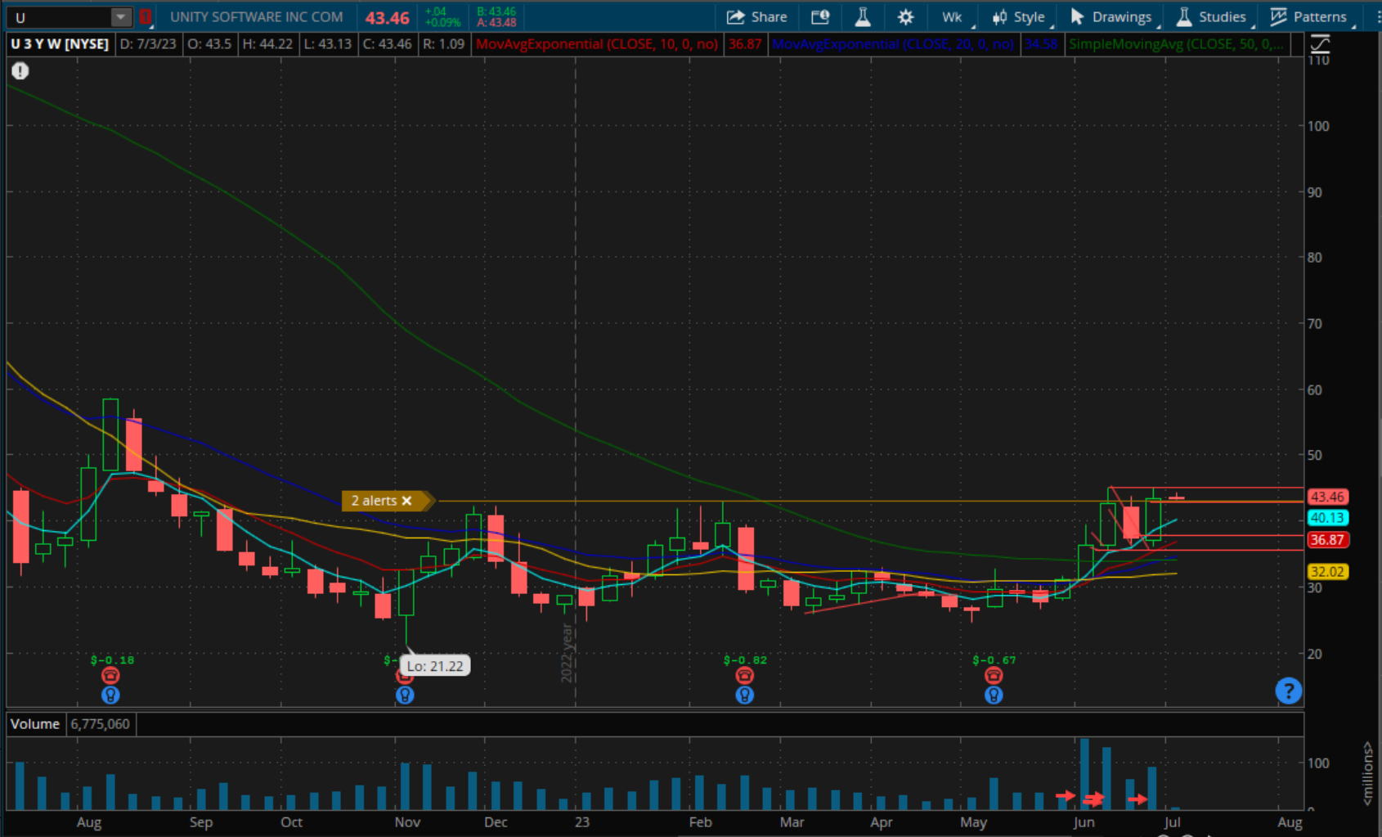Click the November blue lightbulb event icon
The height and width of the screenshot is (837, 1382).
pos(405,695)
